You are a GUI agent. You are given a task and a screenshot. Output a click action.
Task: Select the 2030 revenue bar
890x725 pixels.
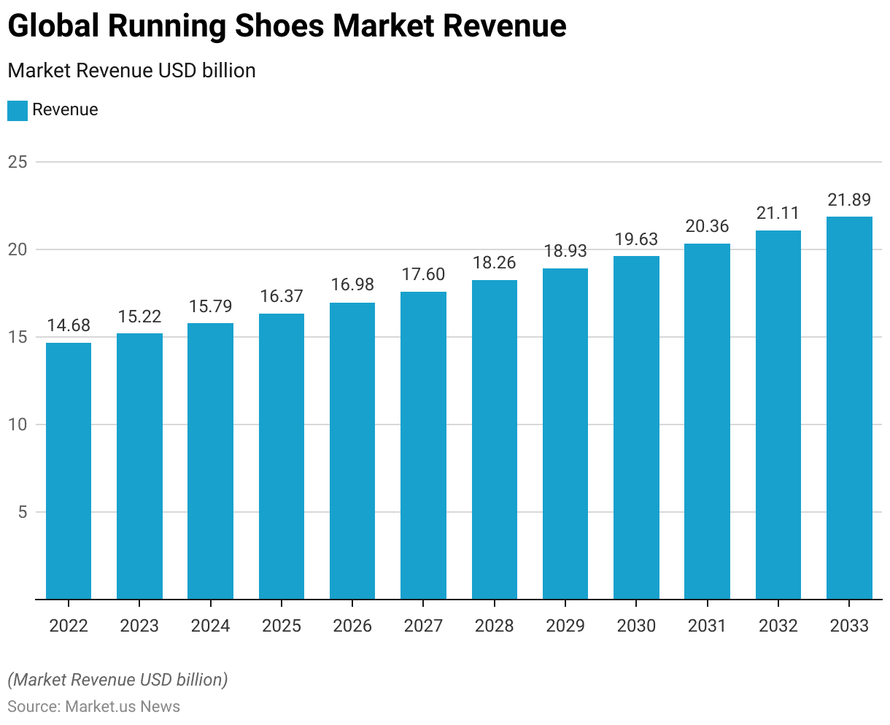coord(636,427)
